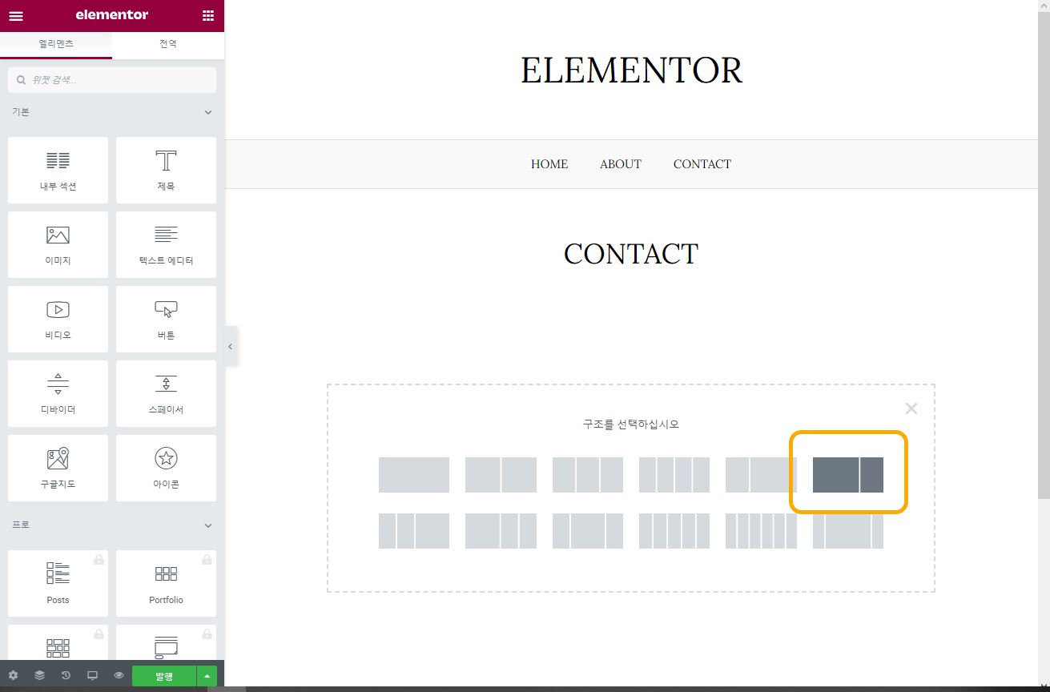
Task: Switch to the 전역 tab
Action: tap(168, 44)
